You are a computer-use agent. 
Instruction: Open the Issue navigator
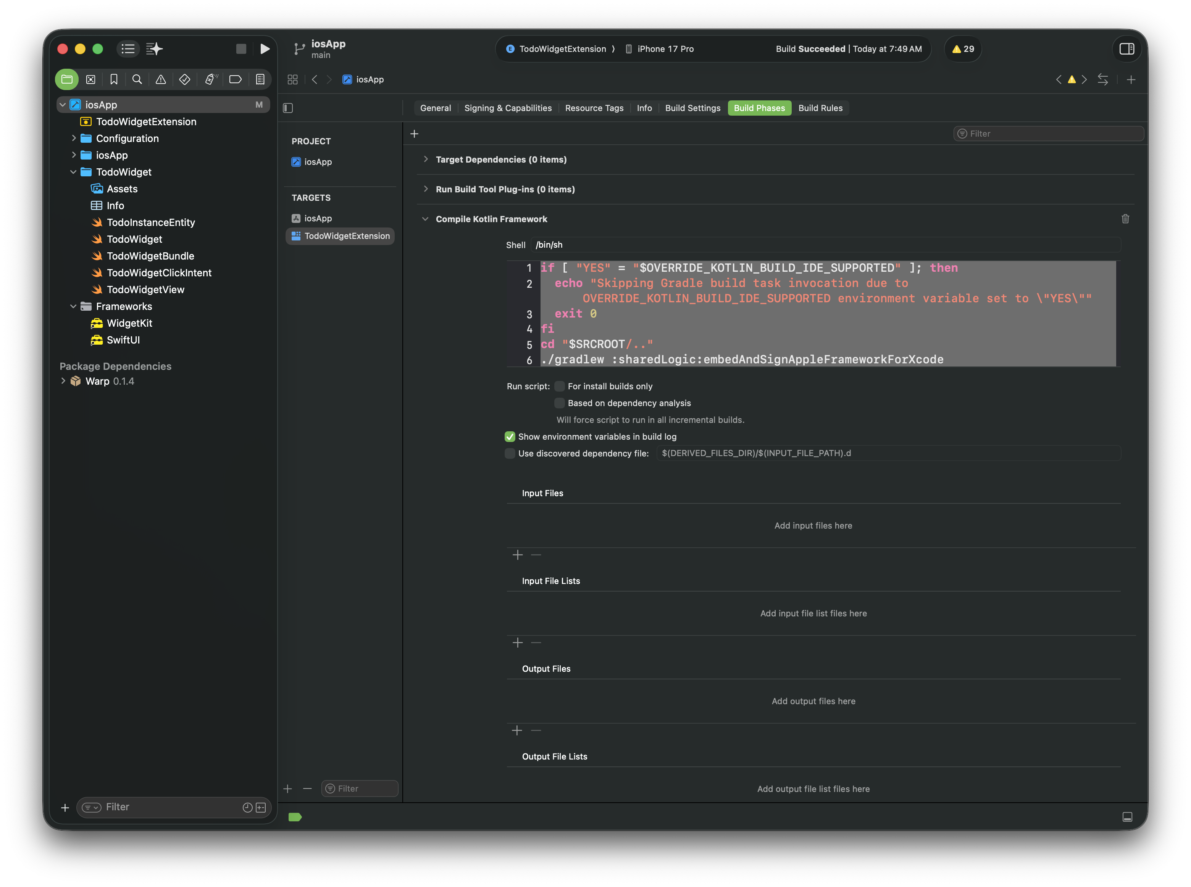click(x=161, y=79)
